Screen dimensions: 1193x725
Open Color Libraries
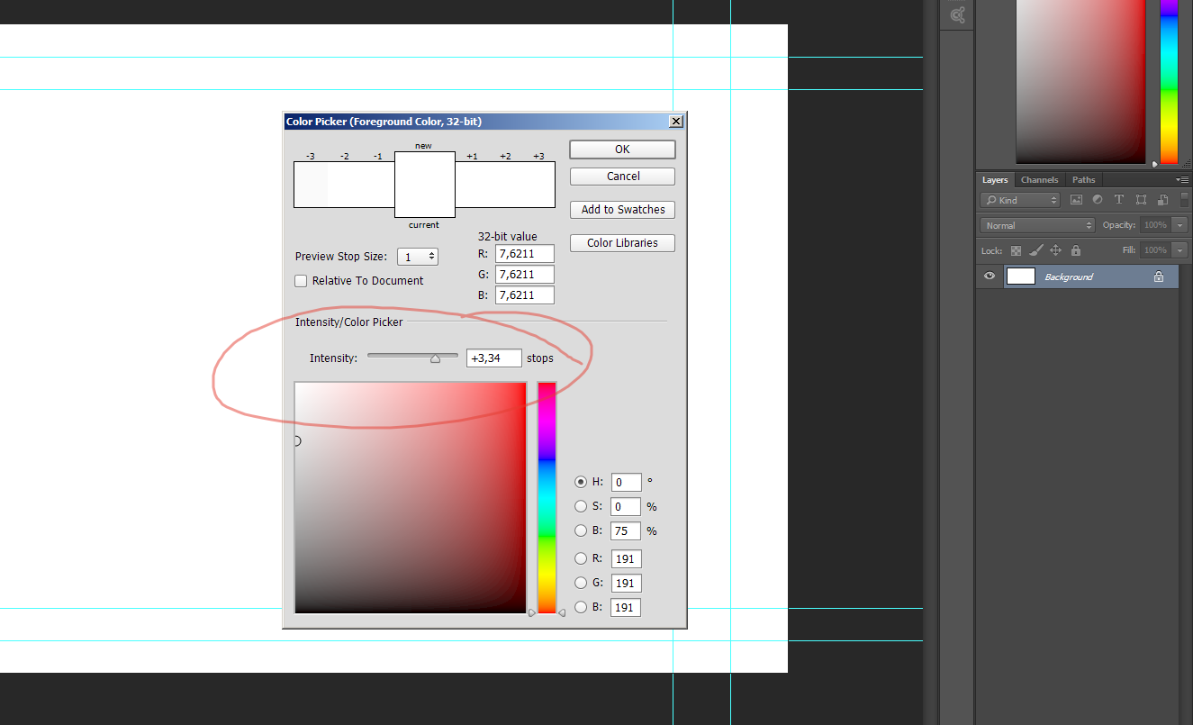623,243
